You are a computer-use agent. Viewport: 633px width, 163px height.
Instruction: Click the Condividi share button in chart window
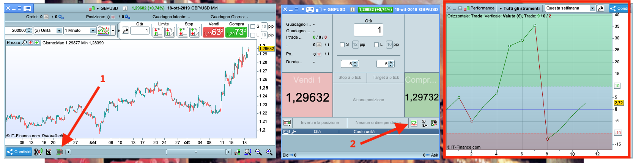pyautogui.click(x=19, y=152)
